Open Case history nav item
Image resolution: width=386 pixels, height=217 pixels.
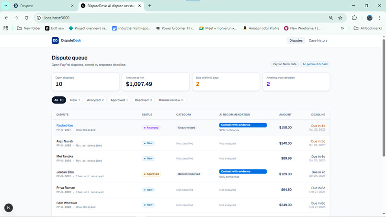coord(318,40)
